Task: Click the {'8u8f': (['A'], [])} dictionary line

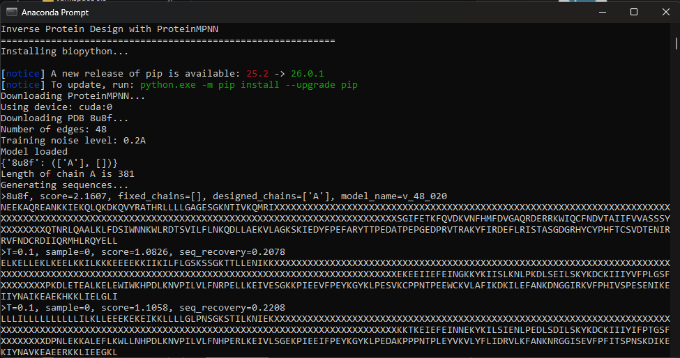Action: [59, 163]
